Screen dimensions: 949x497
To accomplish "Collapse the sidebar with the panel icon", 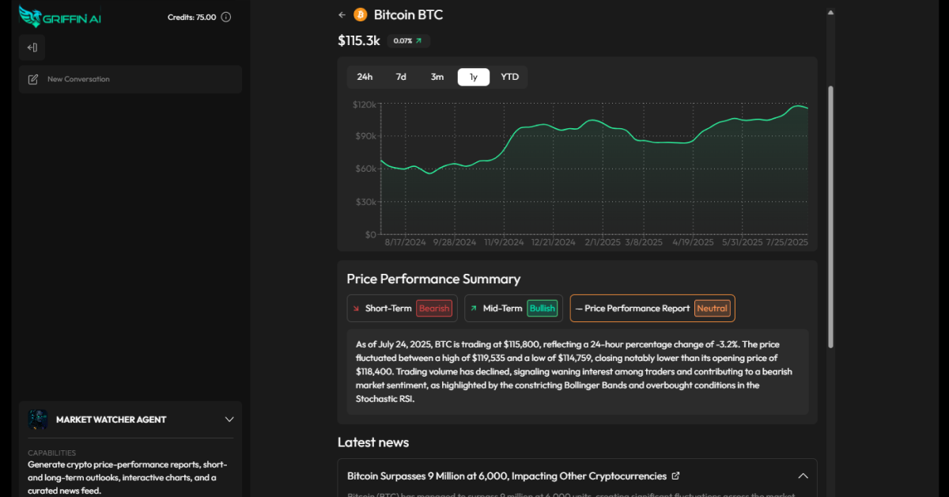I will tap(32, 47).
